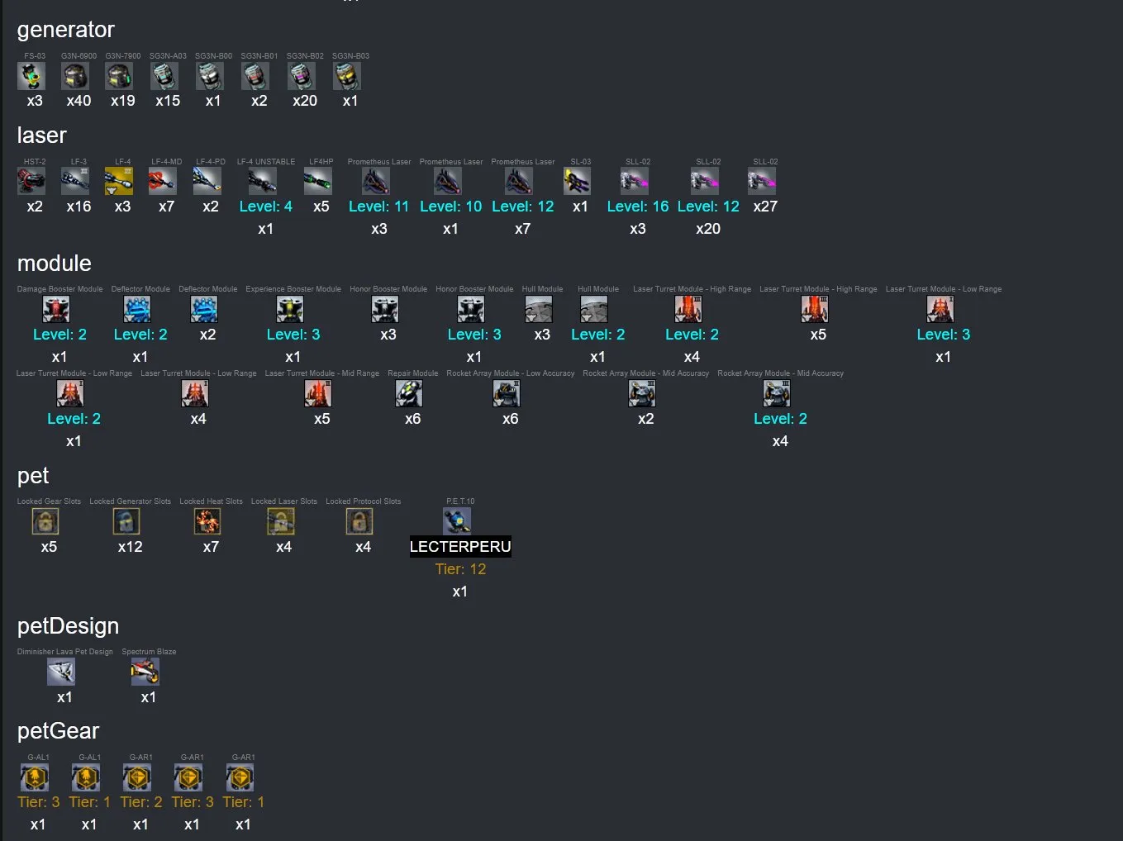Screen dimensions: 1123x841
Task: Click the LECTERPERU pet name label
Action: 460,547
